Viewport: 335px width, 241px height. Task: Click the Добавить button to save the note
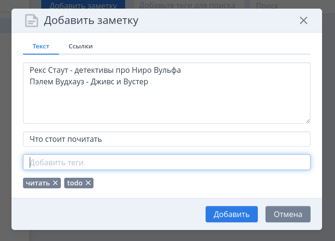231,214
